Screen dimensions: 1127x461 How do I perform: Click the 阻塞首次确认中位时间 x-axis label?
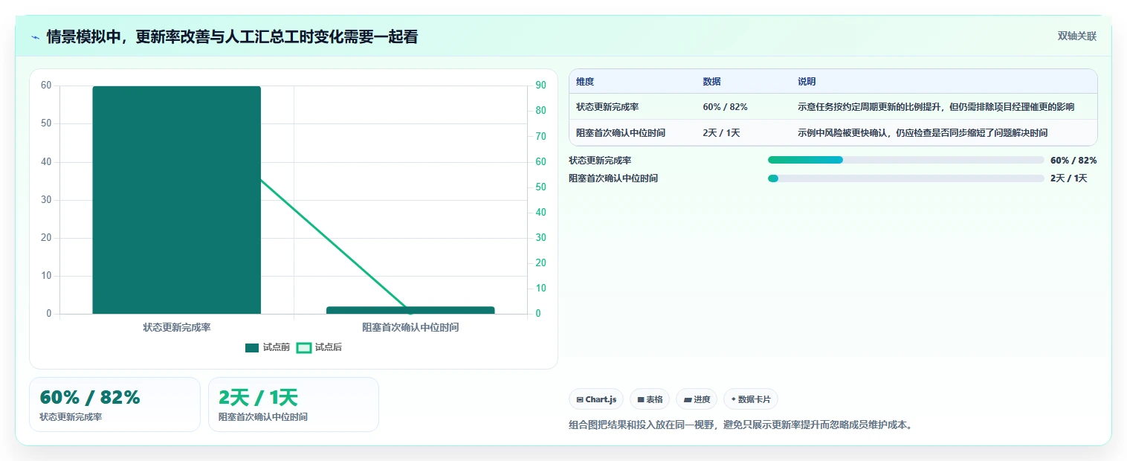click(410, 327)
